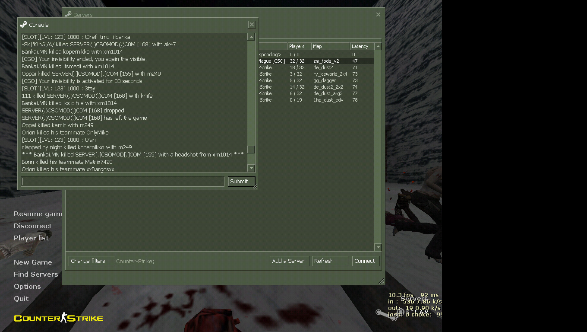Focus the console command input field
587x332 pixels.
[x=123, y=182]
